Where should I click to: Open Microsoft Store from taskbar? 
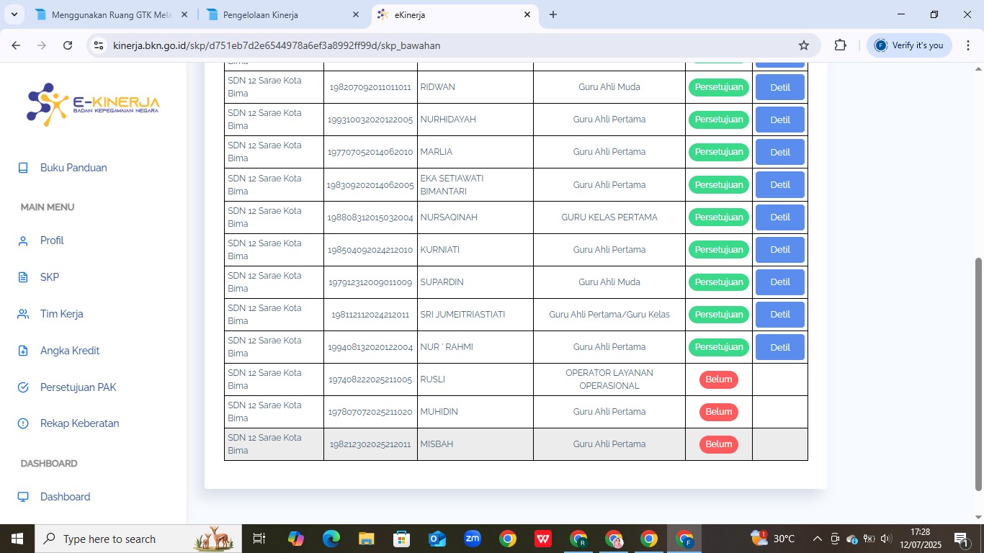click(x=402, y=539)
